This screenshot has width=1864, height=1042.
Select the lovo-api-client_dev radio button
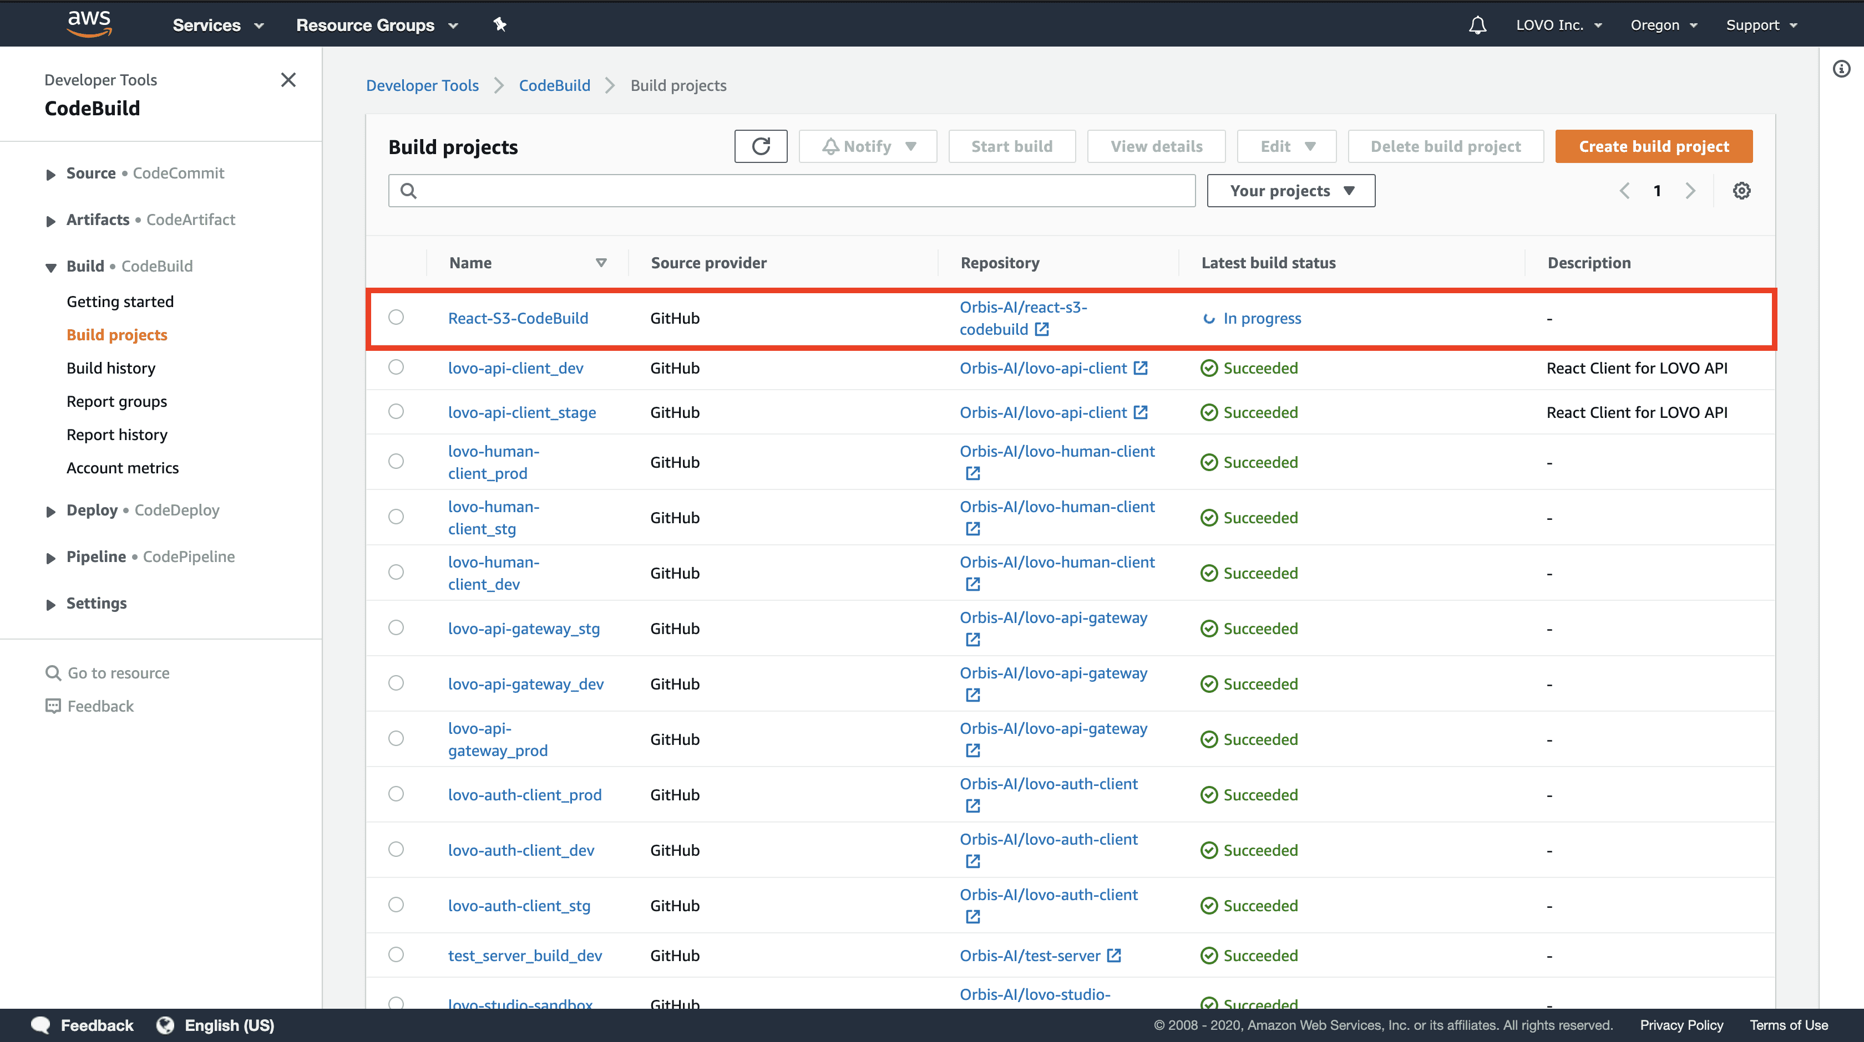point(396,366)
